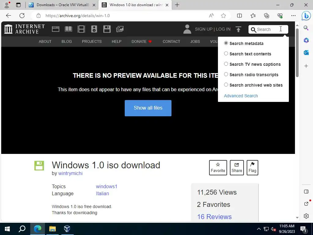Open the JOBS menu item
The height and width of the screenshot is (235, 313).
[195, 42]
